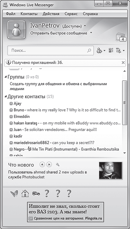The image size is (130, 229).
Task: Dismiss the invitations notification bar
Action: point(123,63)
